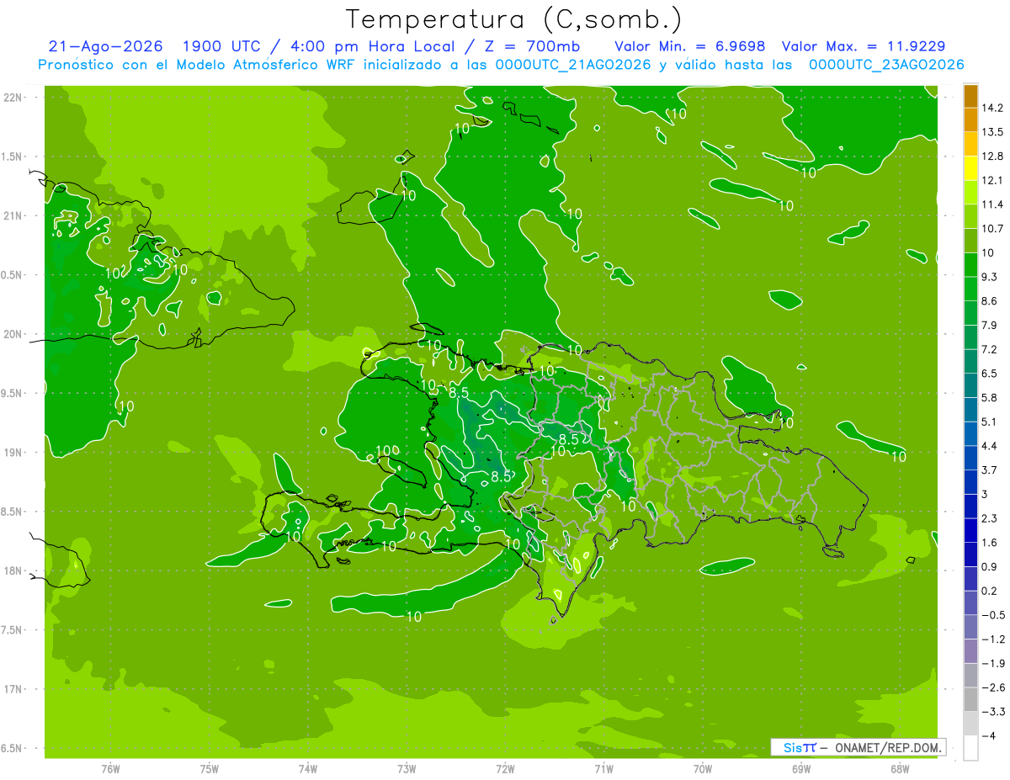
Task: Click the "70W" longitude tick label
Action: 702,769
